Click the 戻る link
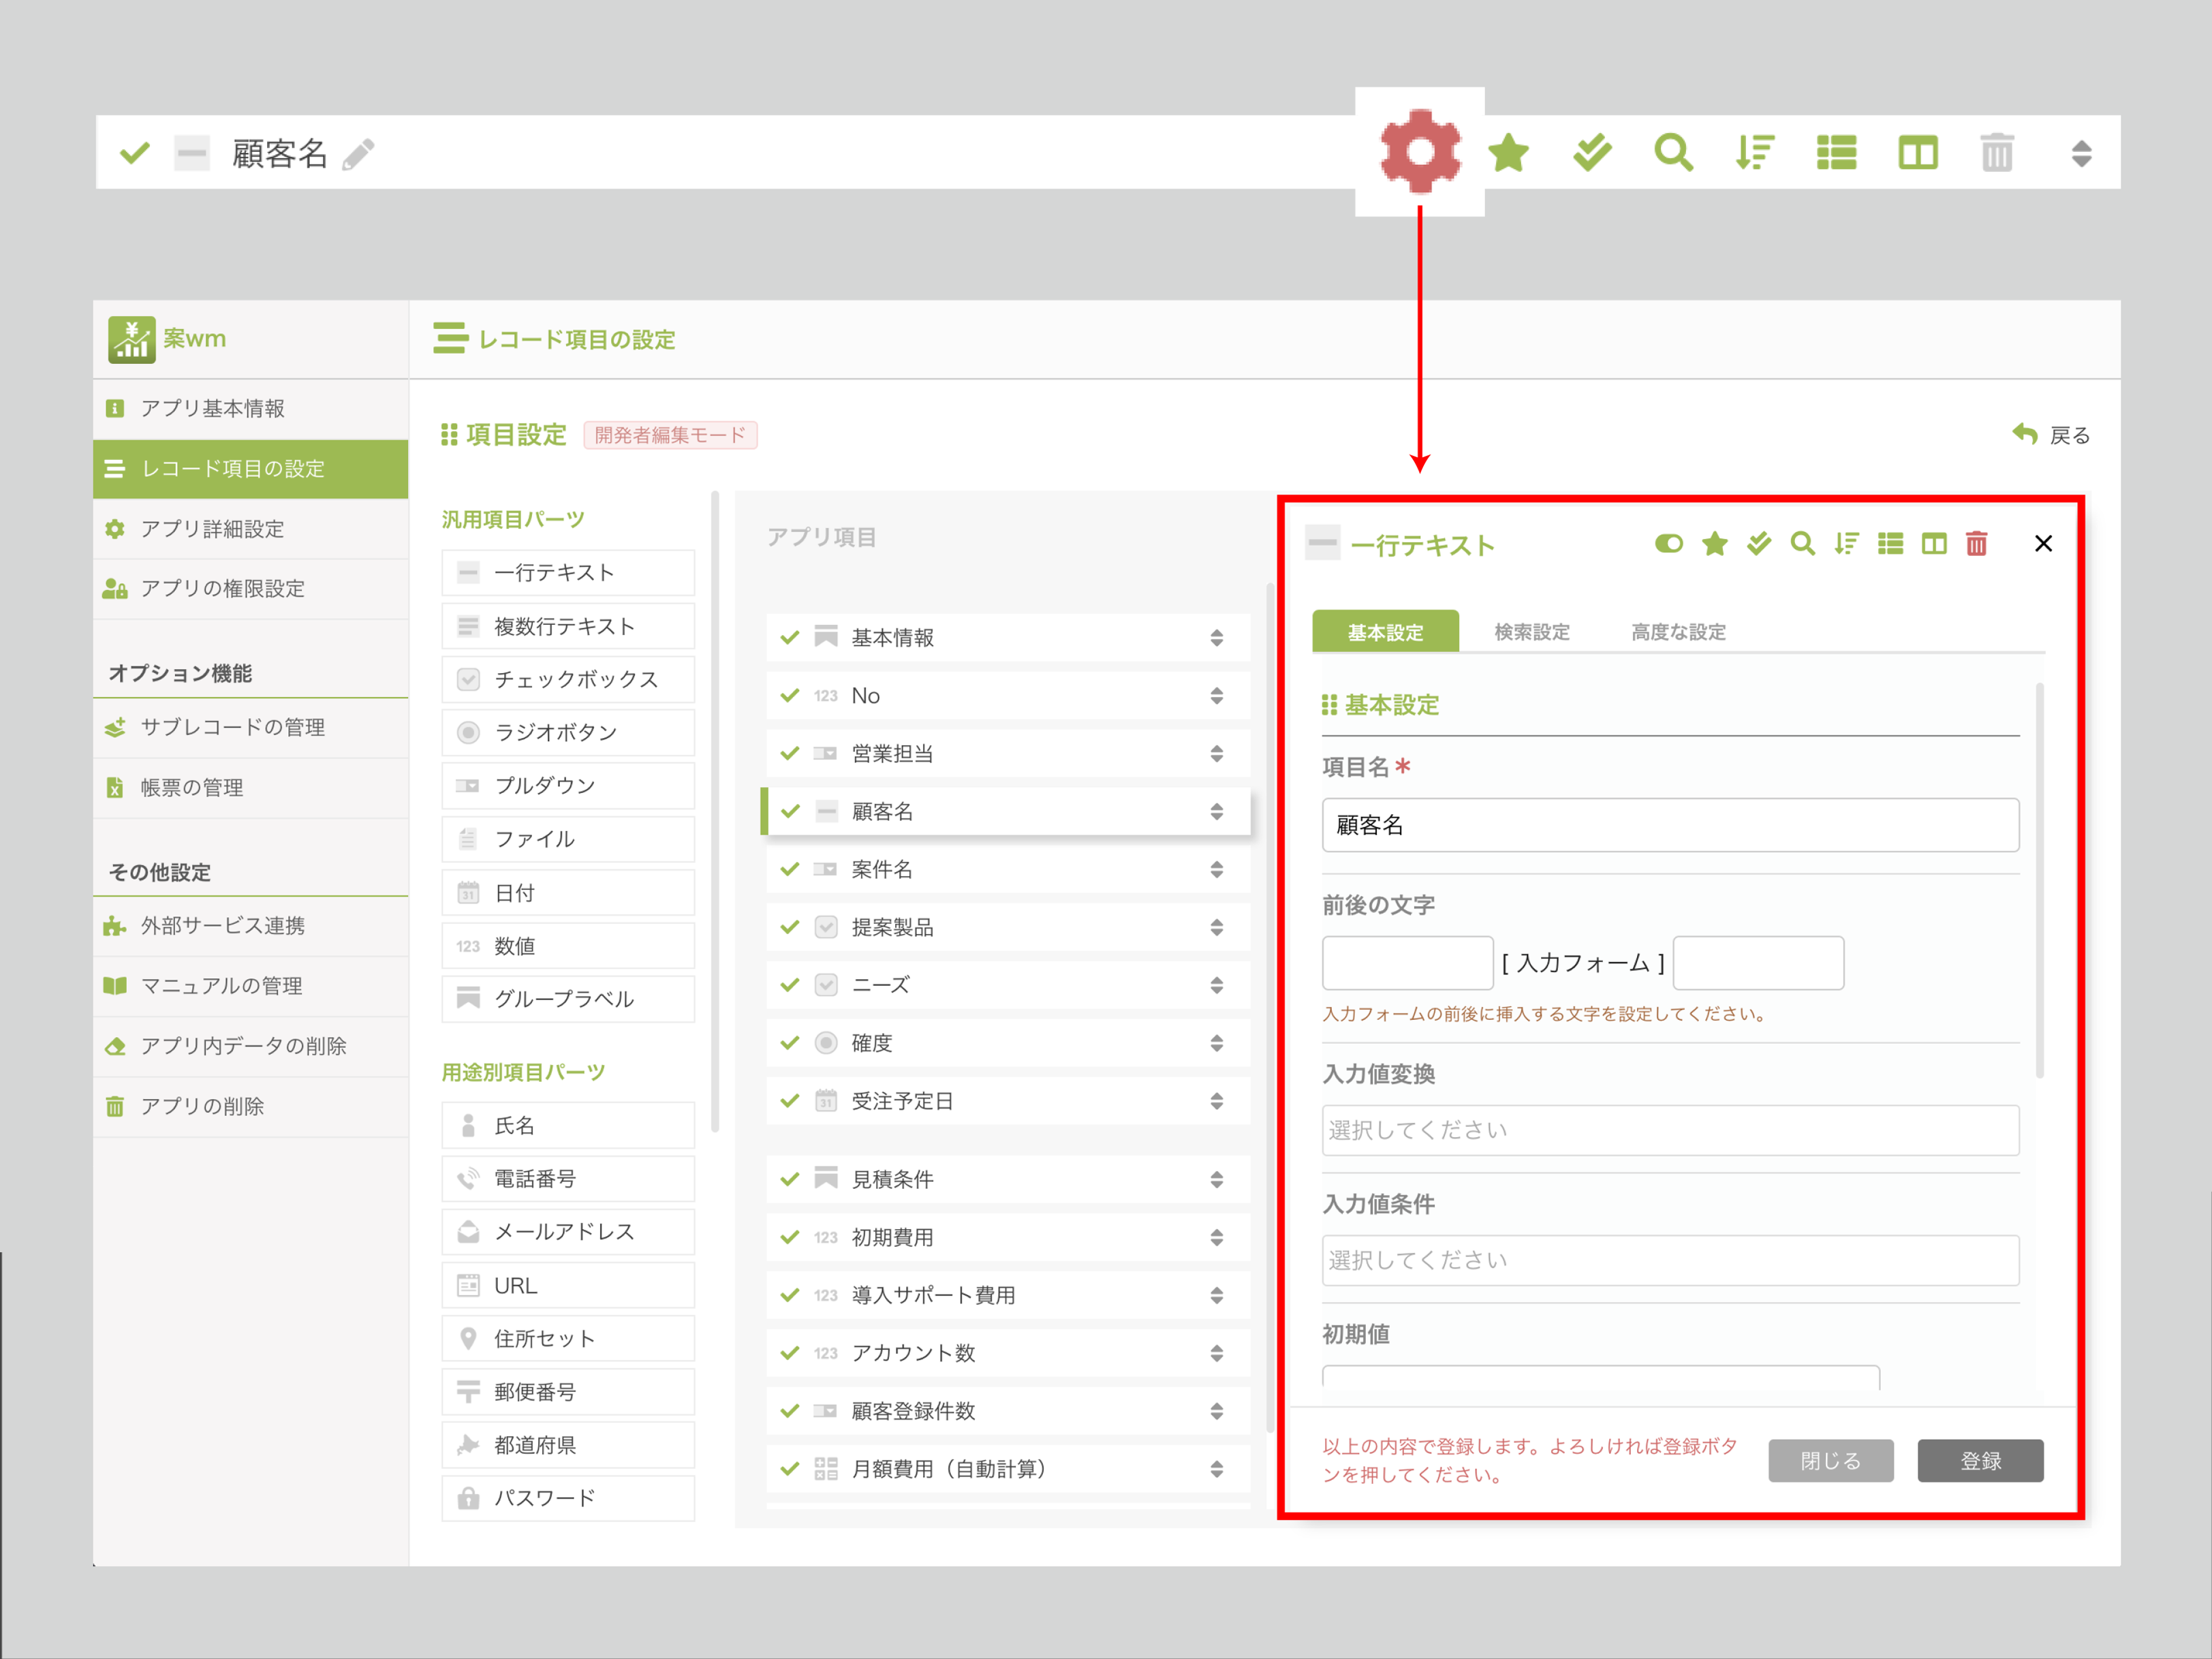This screenshot has width=2212, height=1659. 2051,434
